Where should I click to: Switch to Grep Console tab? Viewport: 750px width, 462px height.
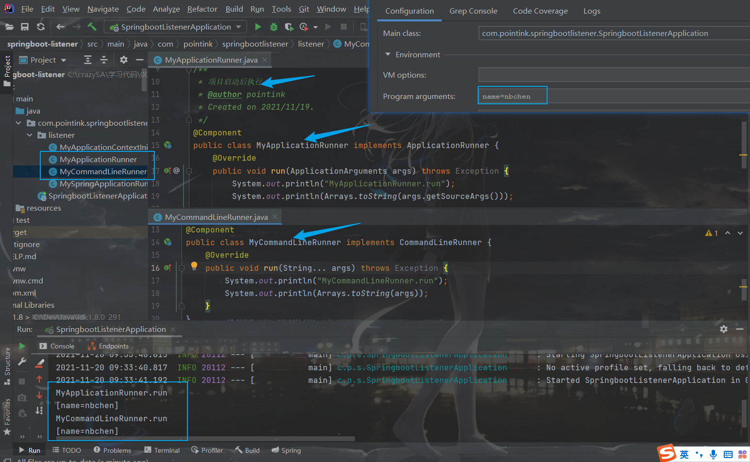[473, 11]
